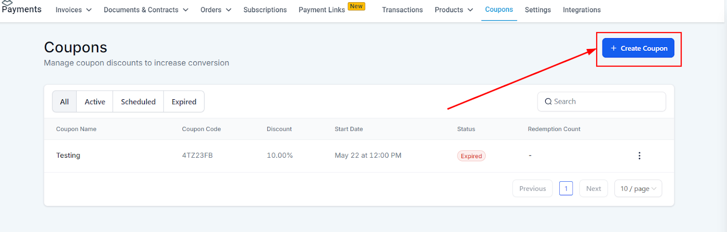
Task: Expand the Products dropdown menu
Action: coord(454,10)
